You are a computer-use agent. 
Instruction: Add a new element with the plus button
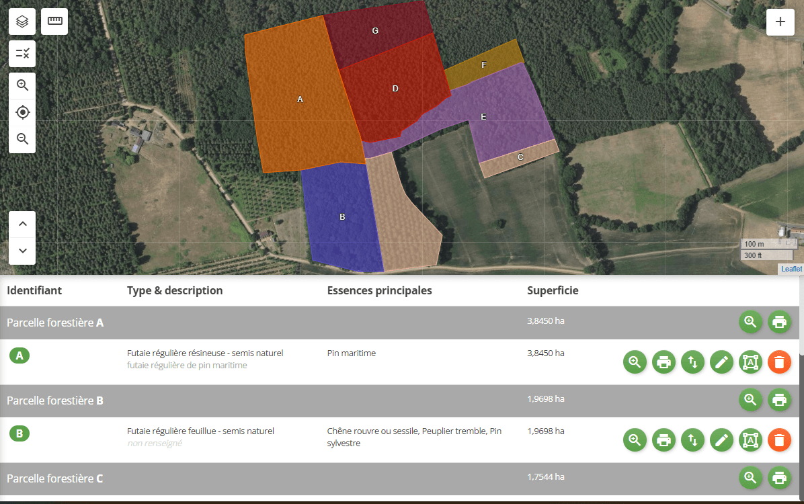pyautogui.click(x=780, y=22)
